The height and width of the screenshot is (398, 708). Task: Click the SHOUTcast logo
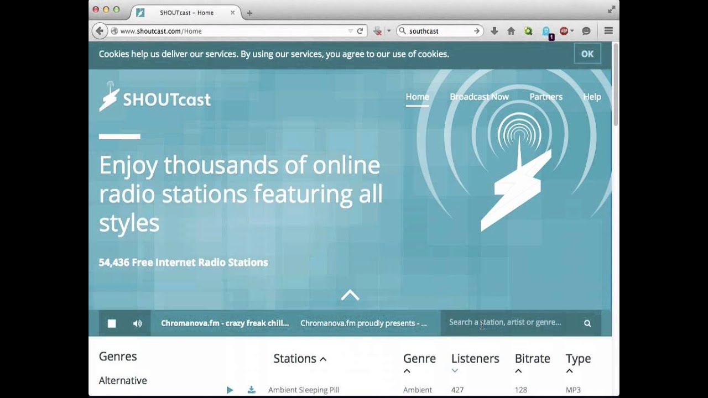coord(155,97)
